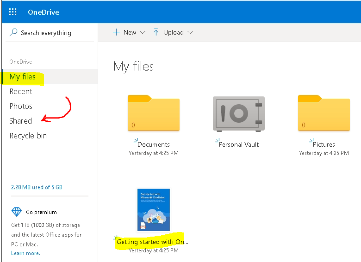Expand the Upload dropdown chevron
Viewport: 361px width, 262px height.
pos(190,32)
